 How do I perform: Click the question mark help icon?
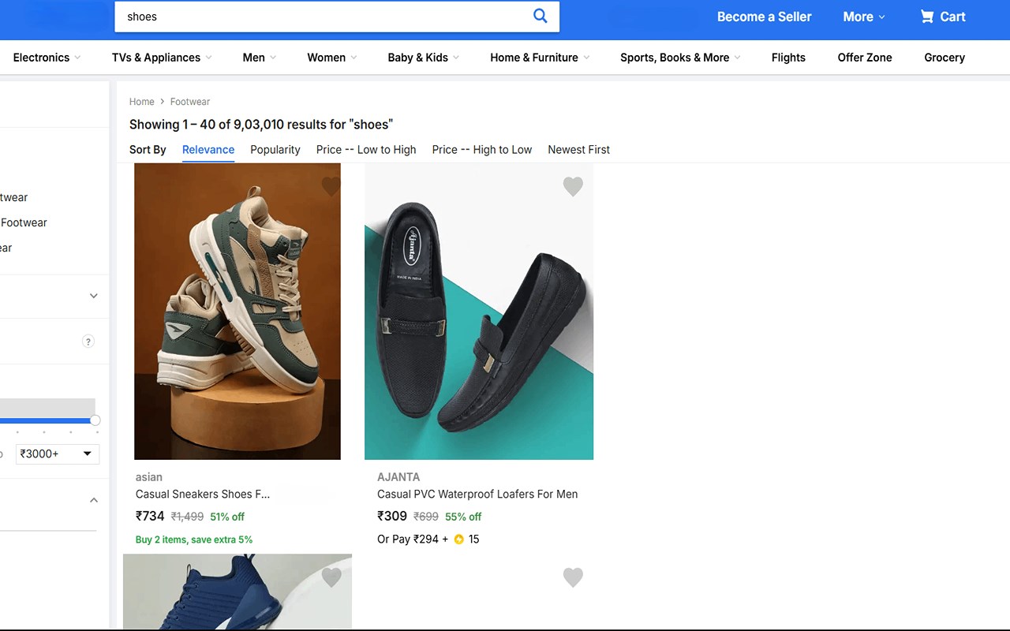click(x=88, y=342)
